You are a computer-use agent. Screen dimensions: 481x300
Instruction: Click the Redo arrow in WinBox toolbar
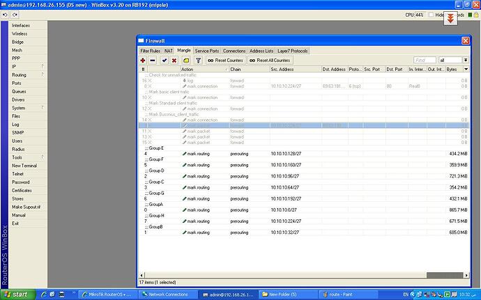click(15, 15)
